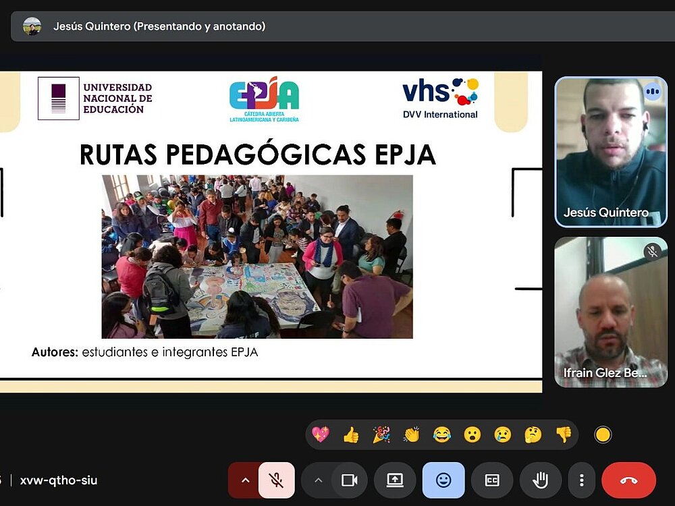675x506 pixels.
Task: Send the crying face reaction
Action: tap(503, 434)
